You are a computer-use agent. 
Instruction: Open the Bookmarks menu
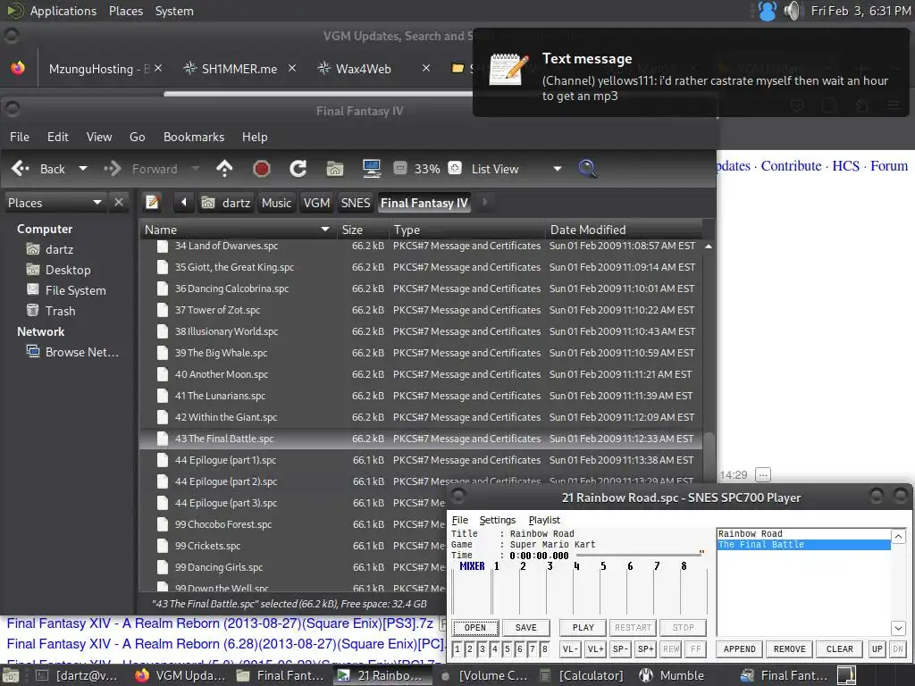[x=194, y=137]
